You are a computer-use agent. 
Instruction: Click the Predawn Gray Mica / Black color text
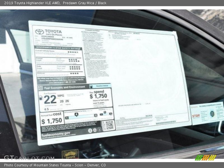click(x=85, y=3)
